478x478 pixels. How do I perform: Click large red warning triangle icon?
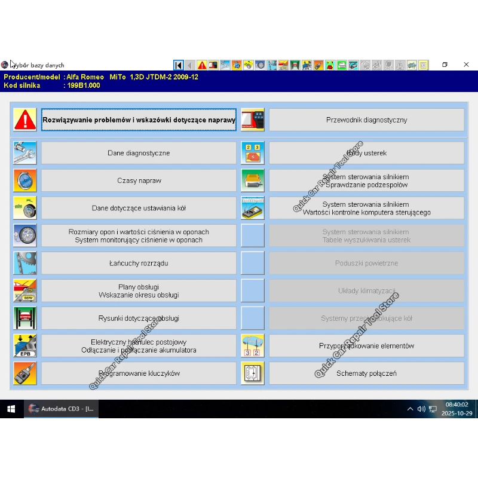[x=25, y=119]
